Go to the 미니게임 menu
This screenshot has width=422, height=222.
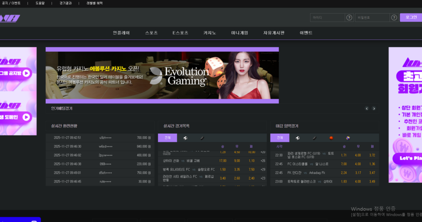point(239,33)
